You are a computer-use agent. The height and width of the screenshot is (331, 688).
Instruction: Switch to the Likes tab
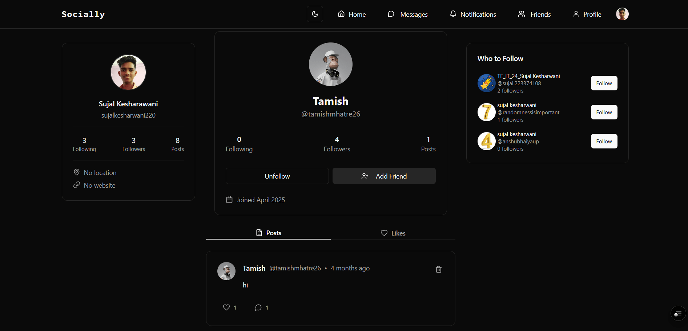[x=393, y=233]
